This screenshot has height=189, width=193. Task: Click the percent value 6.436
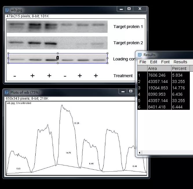177,94
